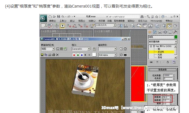189x113 pixels.
Task: Click the binoculars search icon
Action: pyautogui.click(x=142, y=17)
